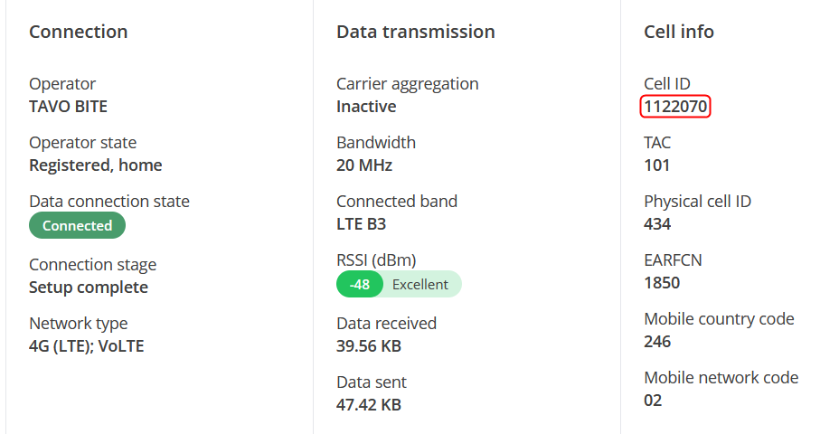Click the Excellent signal quality label
The height and width of the screenshot is (434, 839).
pyautogui.click(x=420, y=284)
